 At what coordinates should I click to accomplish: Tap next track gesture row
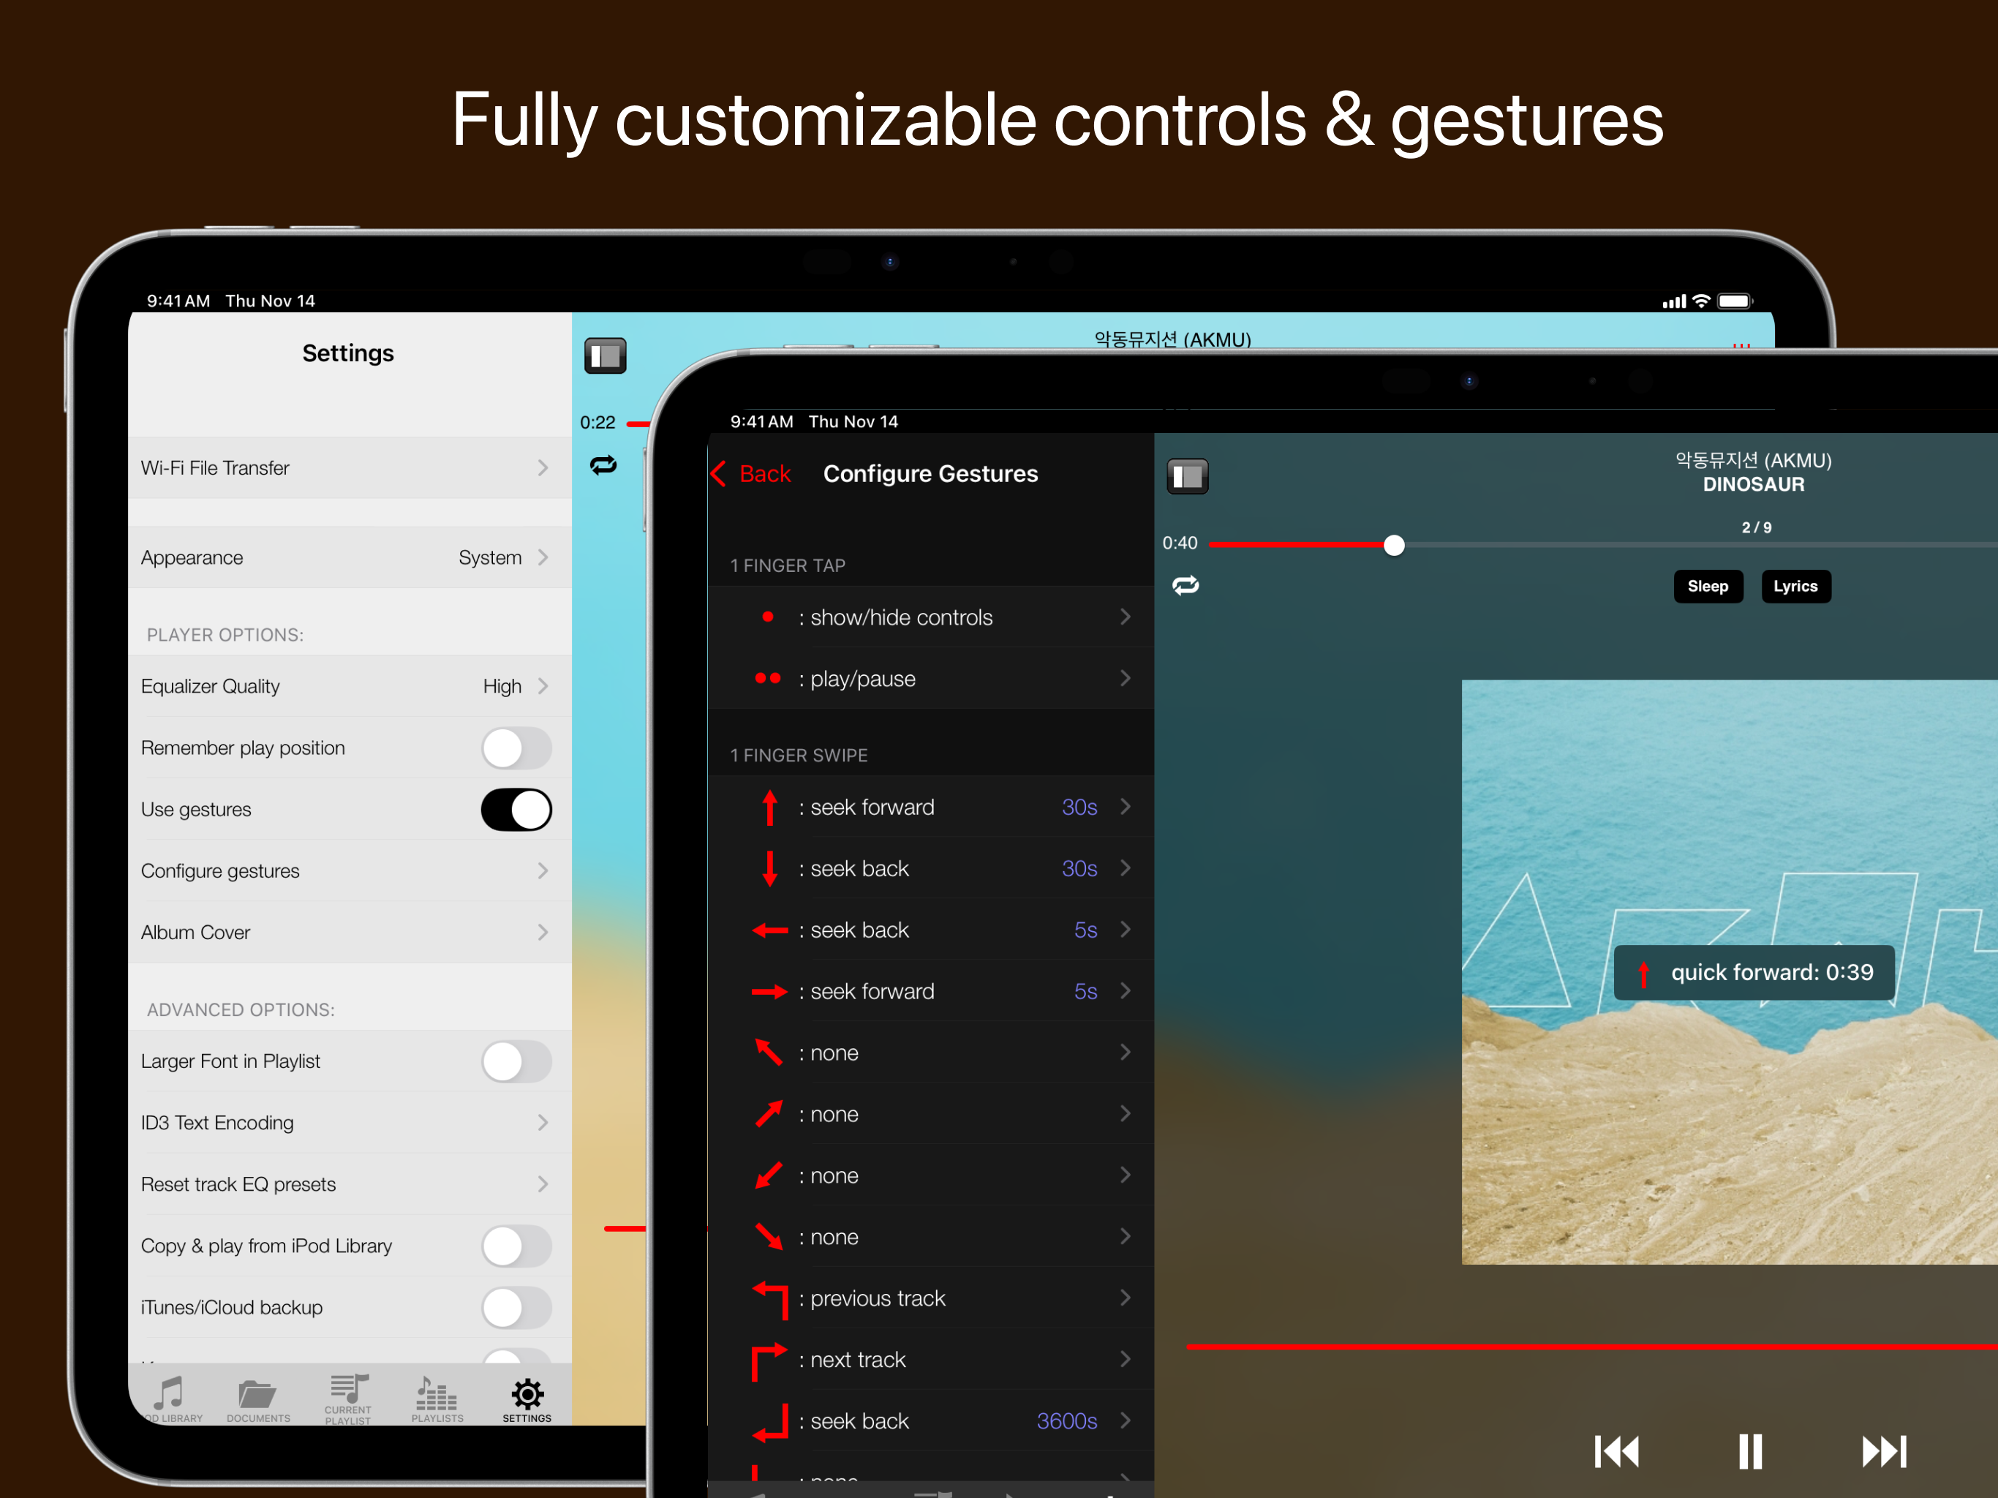point(930,1360)
